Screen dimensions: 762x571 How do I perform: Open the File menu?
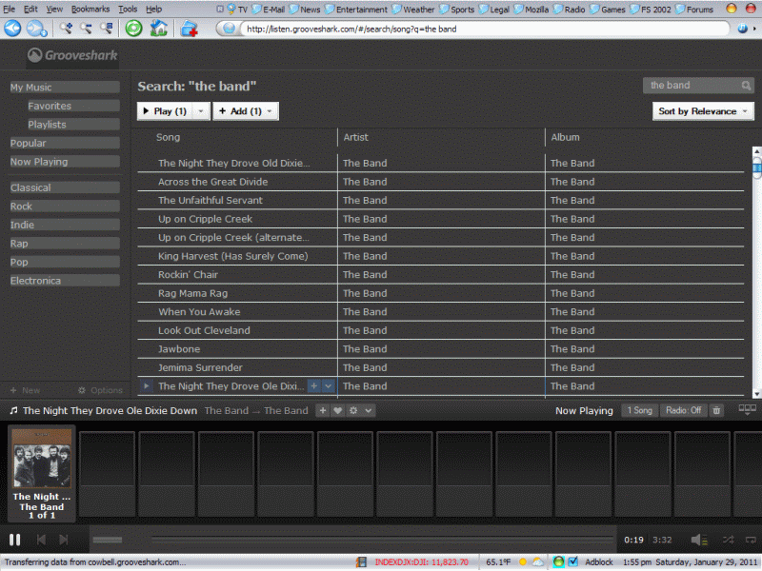coord(9,9)
